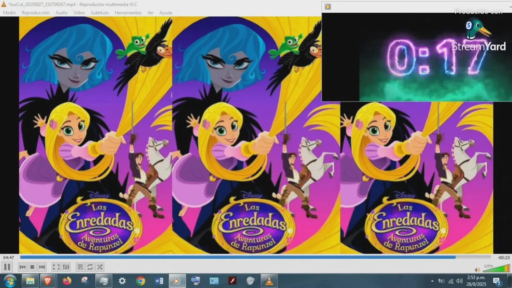Image resolution: width=512 pixels, height=288 pixels.
Task: Switch to media player taskbar icon
Action: pos(176,281)
